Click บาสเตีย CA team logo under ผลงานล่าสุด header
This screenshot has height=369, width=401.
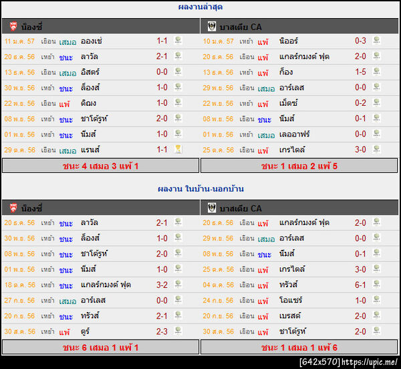coord(211,26)
